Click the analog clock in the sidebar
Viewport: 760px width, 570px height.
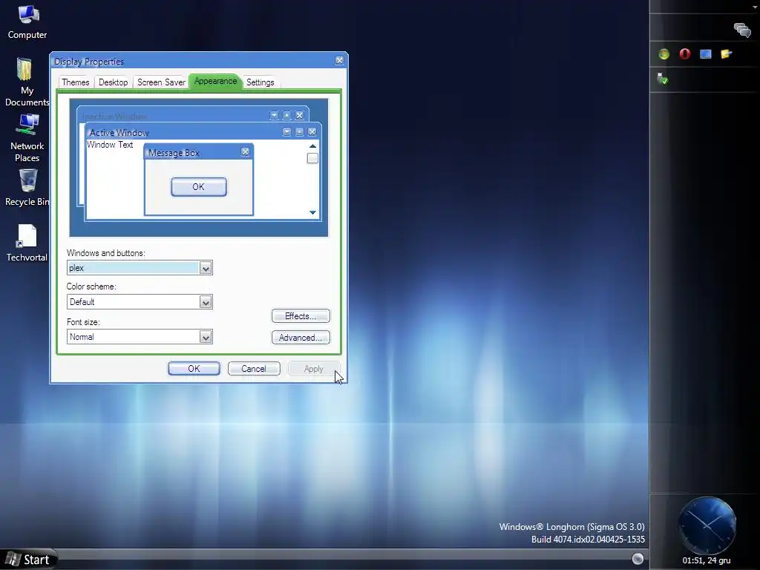pos(707,525)
